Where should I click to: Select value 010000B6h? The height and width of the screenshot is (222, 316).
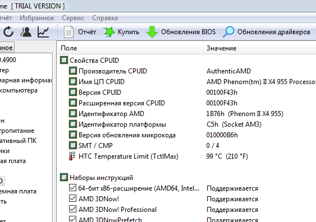point(222,135)
